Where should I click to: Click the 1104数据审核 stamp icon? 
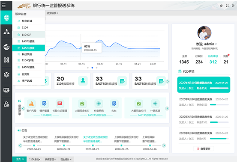point(83,81)
